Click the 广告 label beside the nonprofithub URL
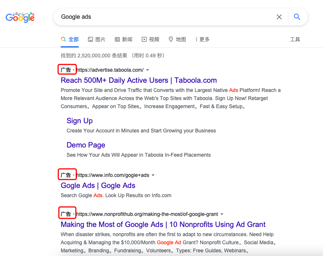The image size is (323, 256). tap(66, 214)
